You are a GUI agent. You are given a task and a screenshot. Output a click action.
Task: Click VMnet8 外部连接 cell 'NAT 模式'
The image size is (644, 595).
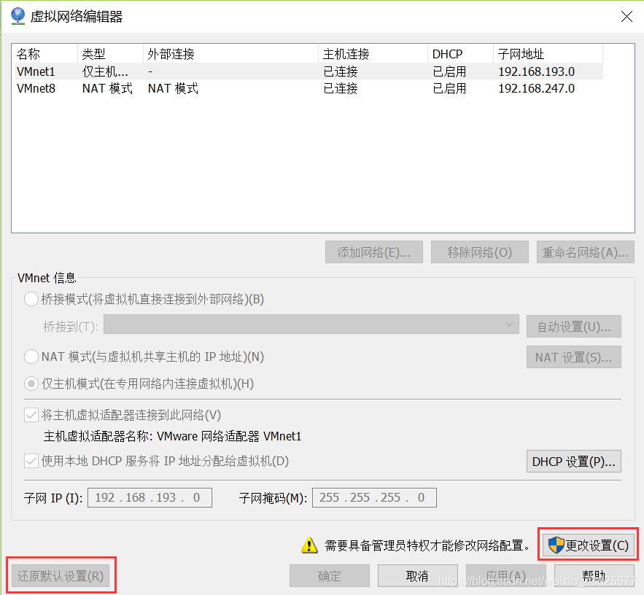173,88
